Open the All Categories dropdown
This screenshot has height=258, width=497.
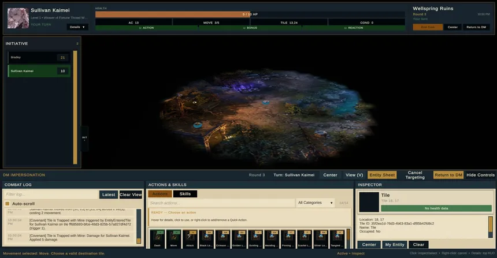coord(316,203)
